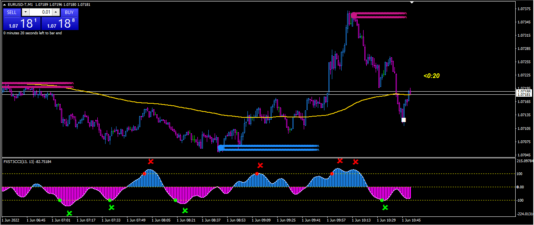Increase trade volume with the up arrow
Screen dimensions: 534x225
point(56,12)
